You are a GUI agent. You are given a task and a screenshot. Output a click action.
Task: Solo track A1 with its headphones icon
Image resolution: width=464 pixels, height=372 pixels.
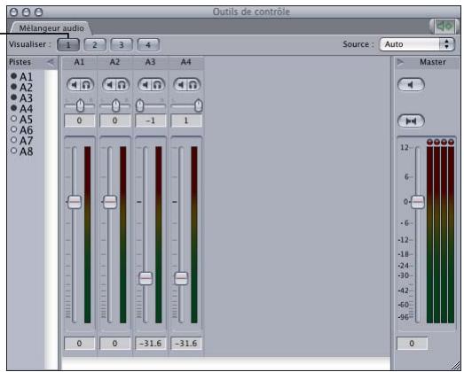pos(86,85)
